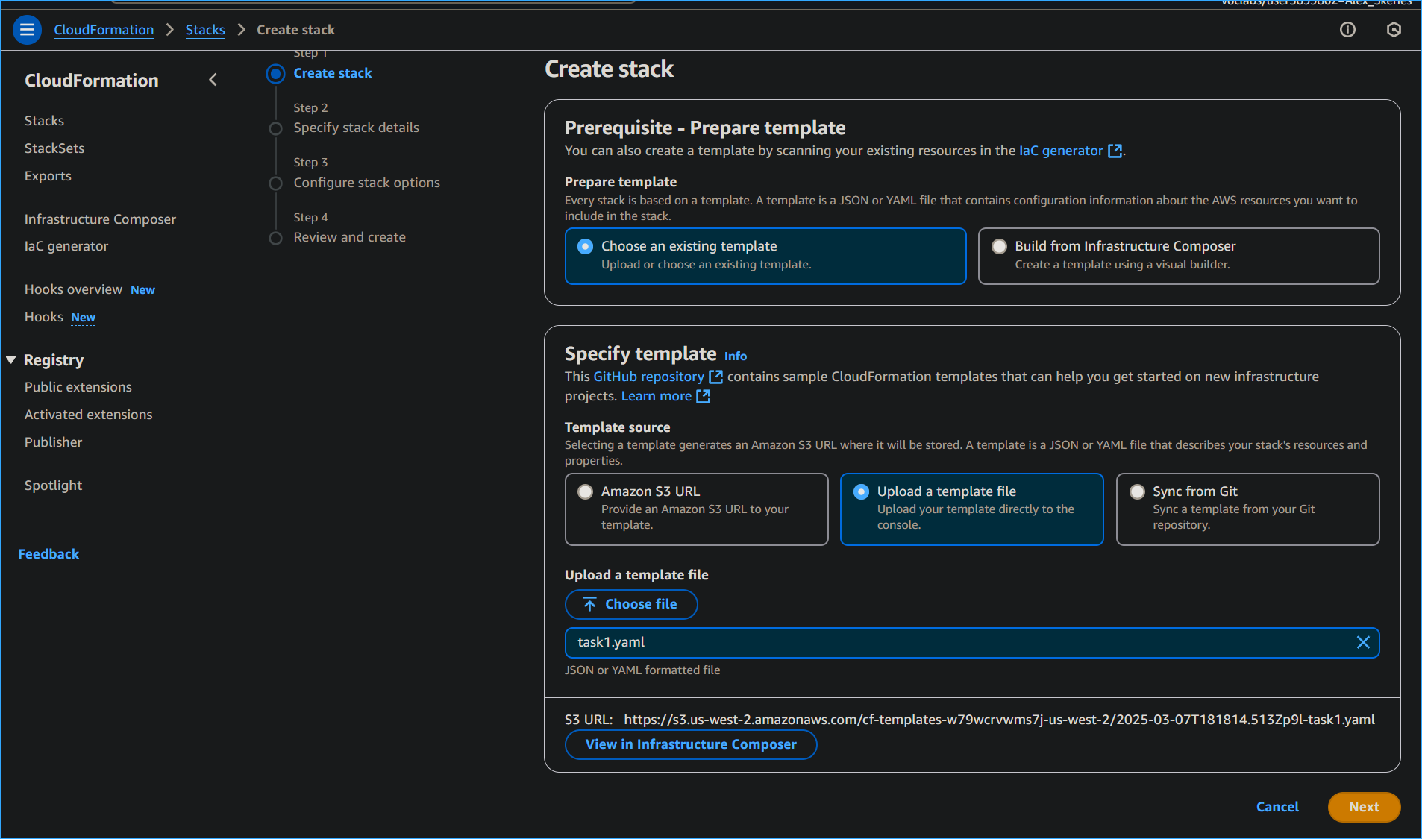Open View in Infrastructure Composer
This screenshot has height=839, width=1422.
coord(690,744)
